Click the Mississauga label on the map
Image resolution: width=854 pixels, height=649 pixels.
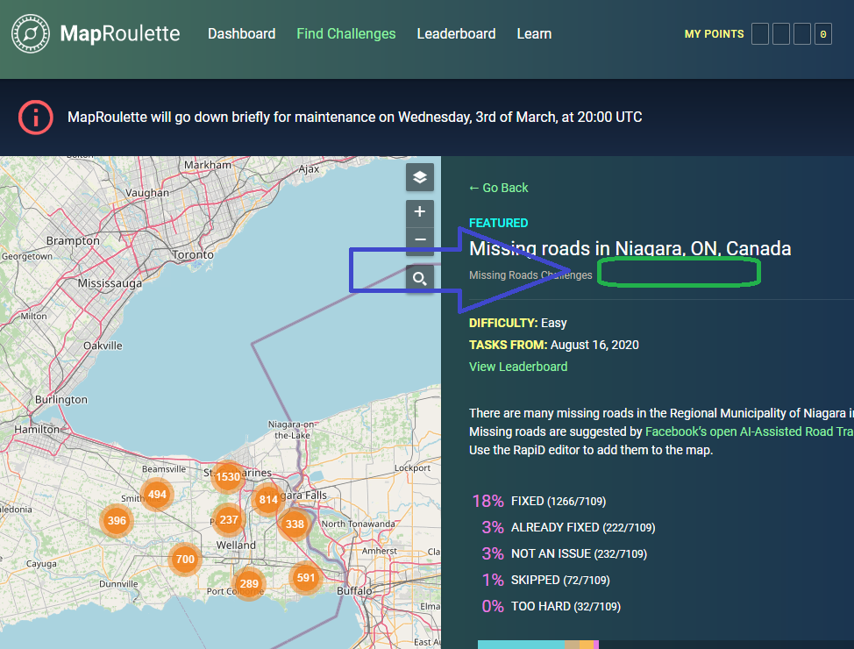coord(110,282)
